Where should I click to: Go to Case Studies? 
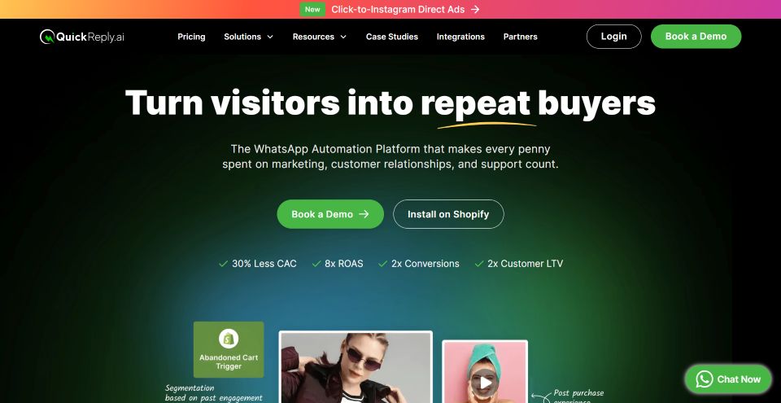pyautogui.click(x=392, y=37)
